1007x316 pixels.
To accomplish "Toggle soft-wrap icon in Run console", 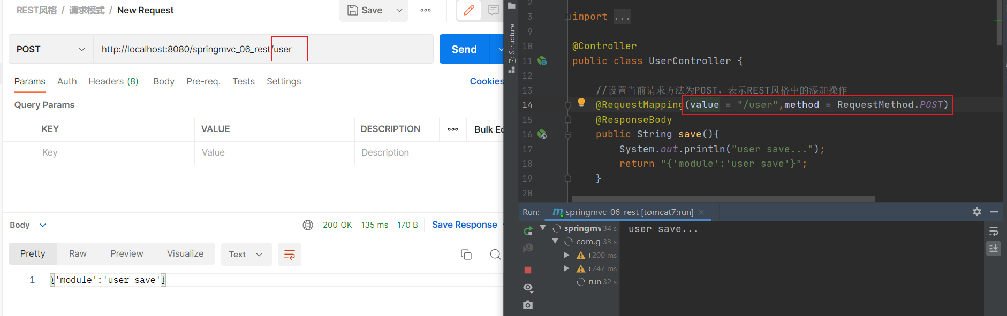I will click(994, 232).
